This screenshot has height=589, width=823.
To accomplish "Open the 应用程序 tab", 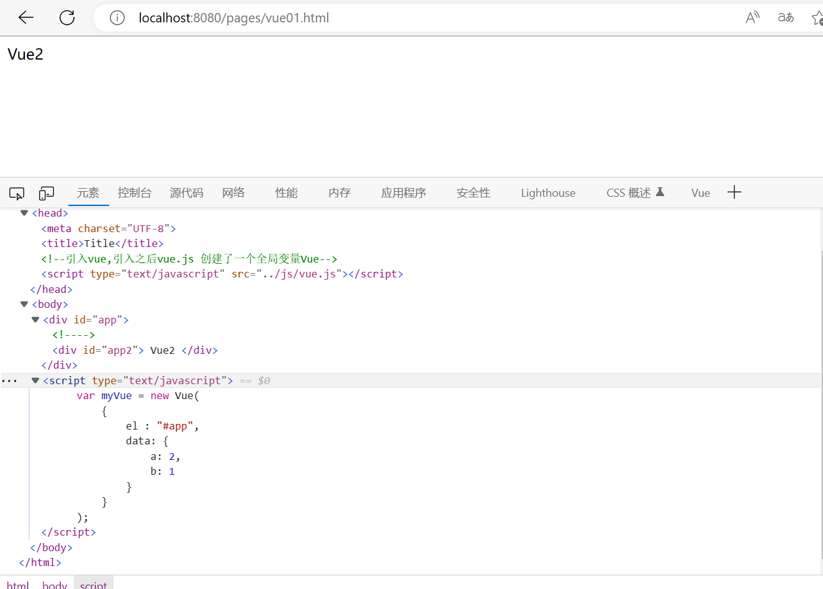I will coord(403,193).
